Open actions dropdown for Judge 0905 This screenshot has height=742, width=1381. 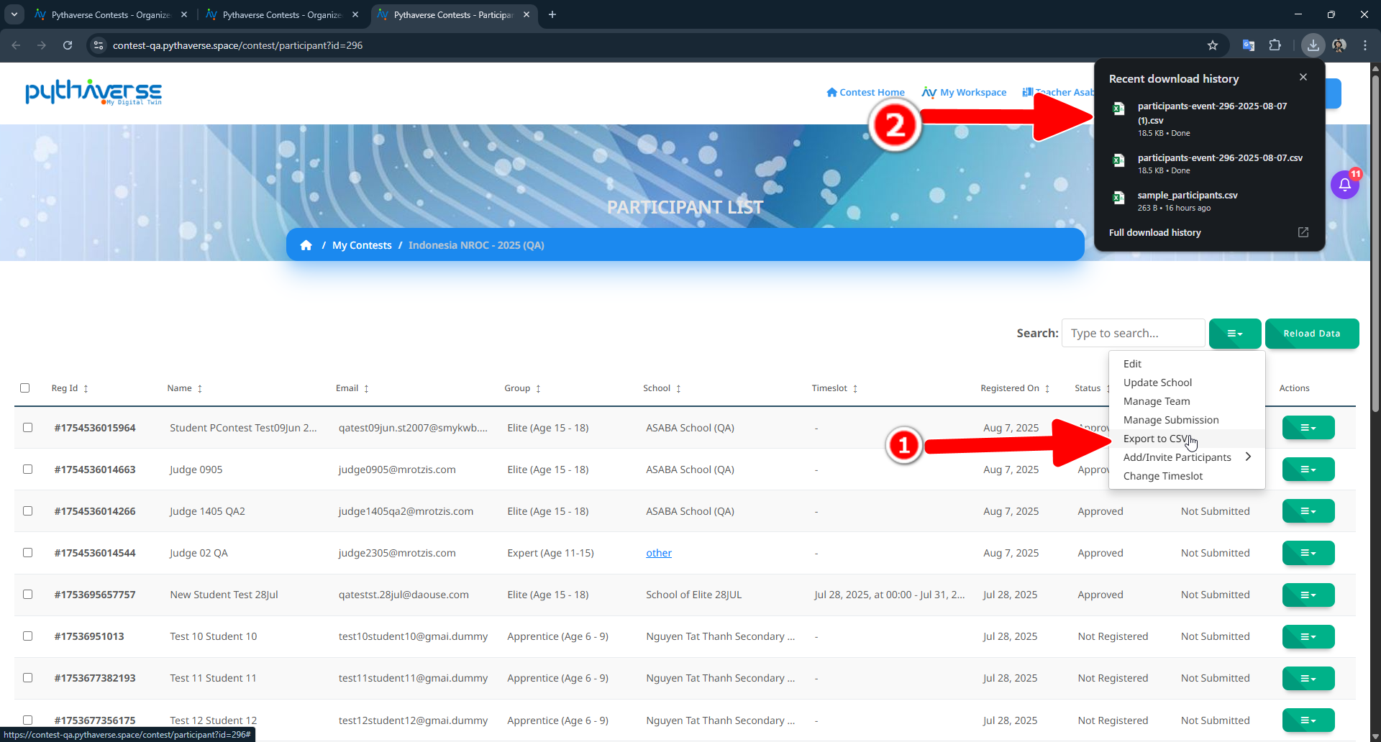click(1308, 470)
